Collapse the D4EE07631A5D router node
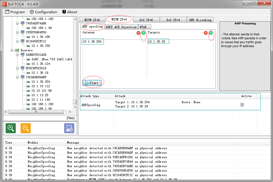Screen dimensions: 273x182 coord(17,55)
